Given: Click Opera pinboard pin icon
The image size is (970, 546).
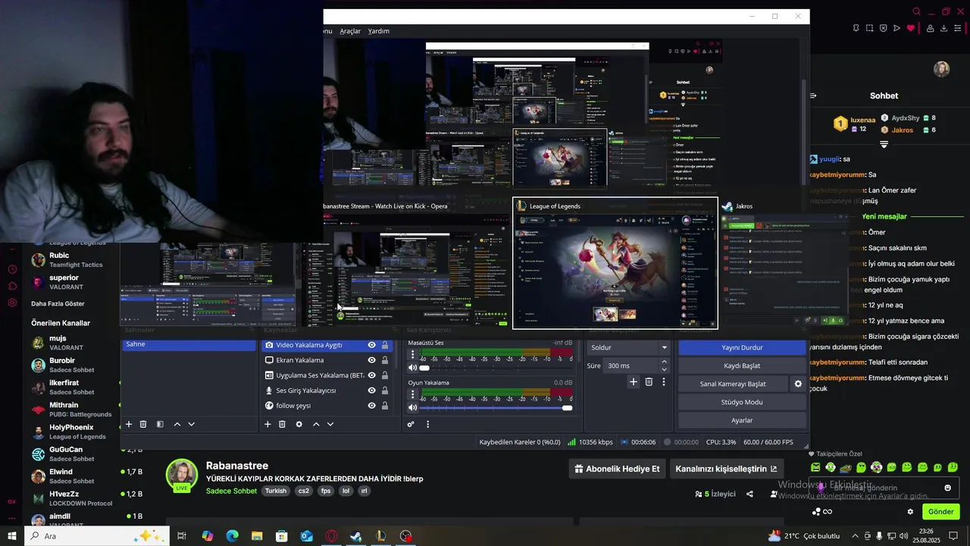Looking at the screenshot, I should point(856,28).
